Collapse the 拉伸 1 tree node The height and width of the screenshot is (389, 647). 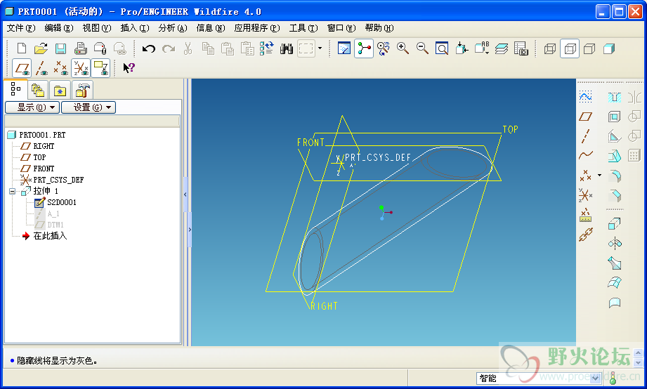[12, 192]
